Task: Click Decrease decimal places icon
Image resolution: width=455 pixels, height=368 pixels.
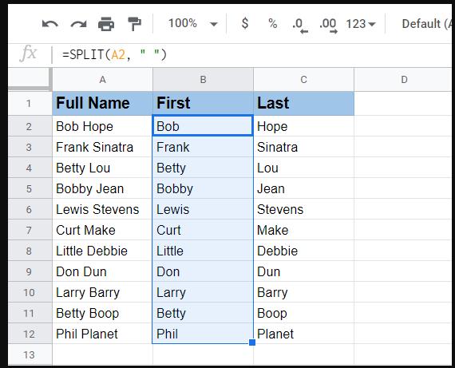Action: (x=300, y=26)
